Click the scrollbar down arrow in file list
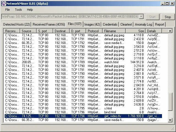This screenshot has width=176, height=132. pyautogui.click(x=170, y=120)
